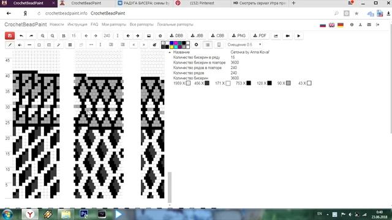Export pattern as PDF document
Viewport: 392px width, 220px height.
pyautogui.click(x=260, y=35)
